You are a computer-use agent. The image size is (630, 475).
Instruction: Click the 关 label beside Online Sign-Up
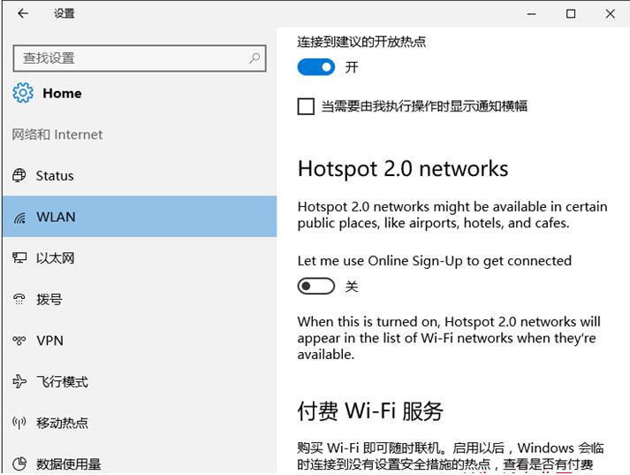click(x=352, y=287)
